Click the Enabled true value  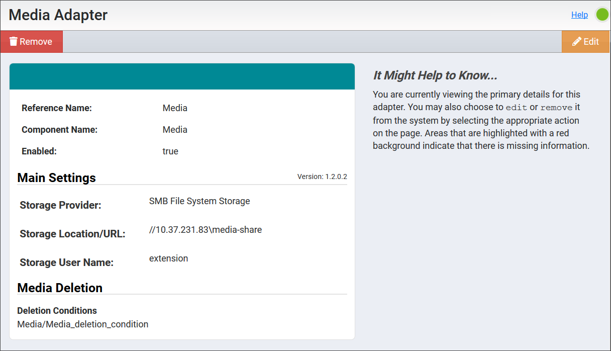(x=170, y=151)
